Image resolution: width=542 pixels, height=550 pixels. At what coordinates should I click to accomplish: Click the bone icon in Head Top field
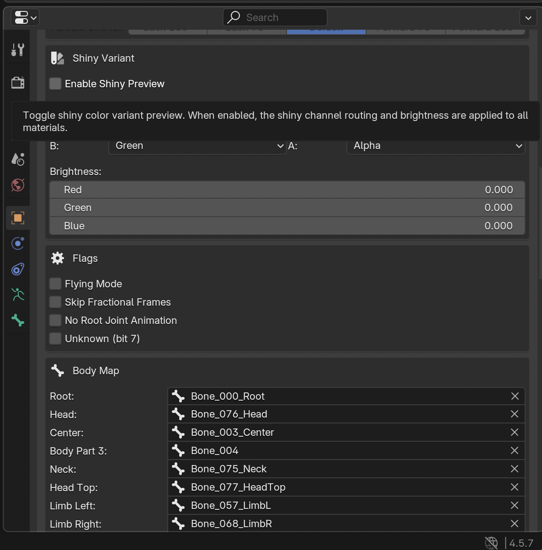tap(178, 487)
